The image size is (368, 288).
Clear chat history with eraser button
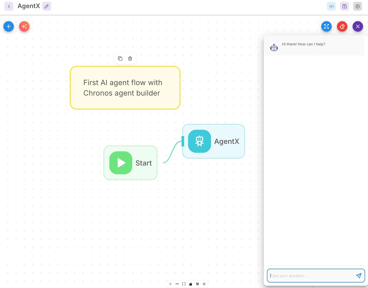[x=342, y=26]
